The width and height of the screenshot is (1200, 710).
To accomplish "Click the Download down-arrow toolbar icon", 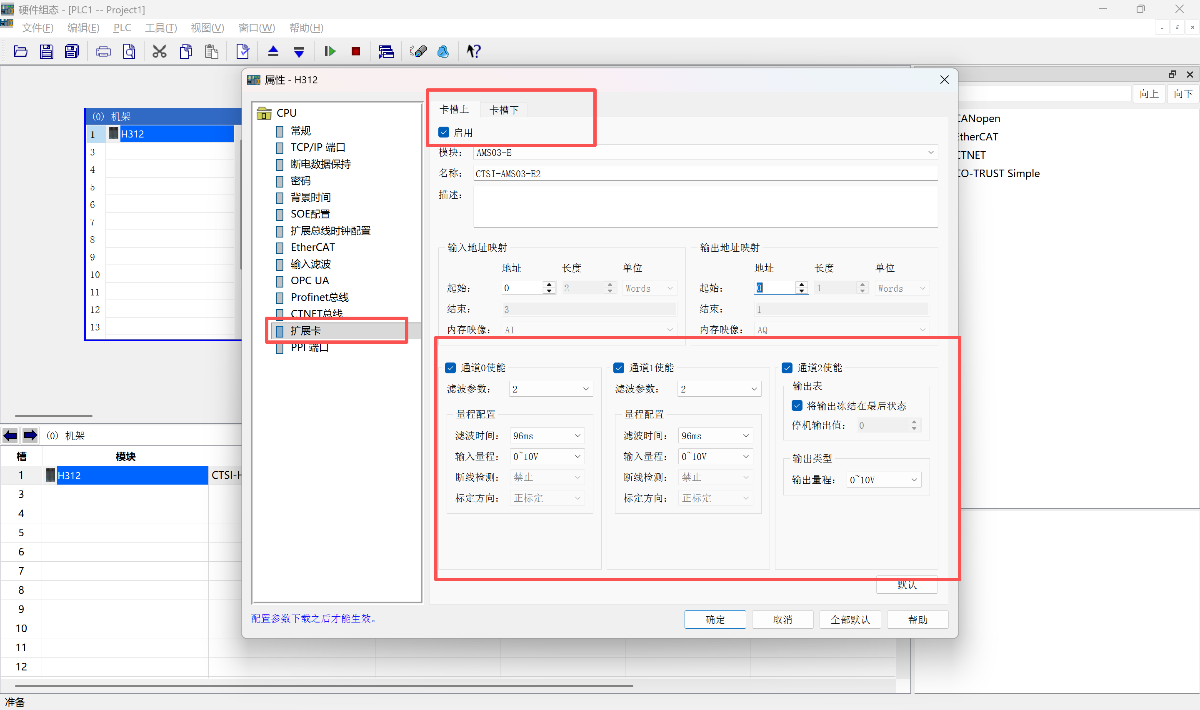I will click(x=299, y=51).
